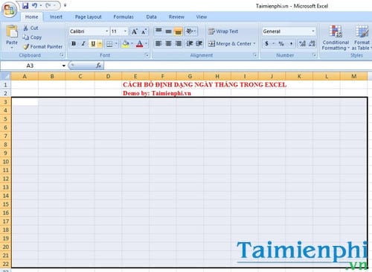Screen dimensions: 372x272
Task: Redo the last action
Action: tap(48, 5)
